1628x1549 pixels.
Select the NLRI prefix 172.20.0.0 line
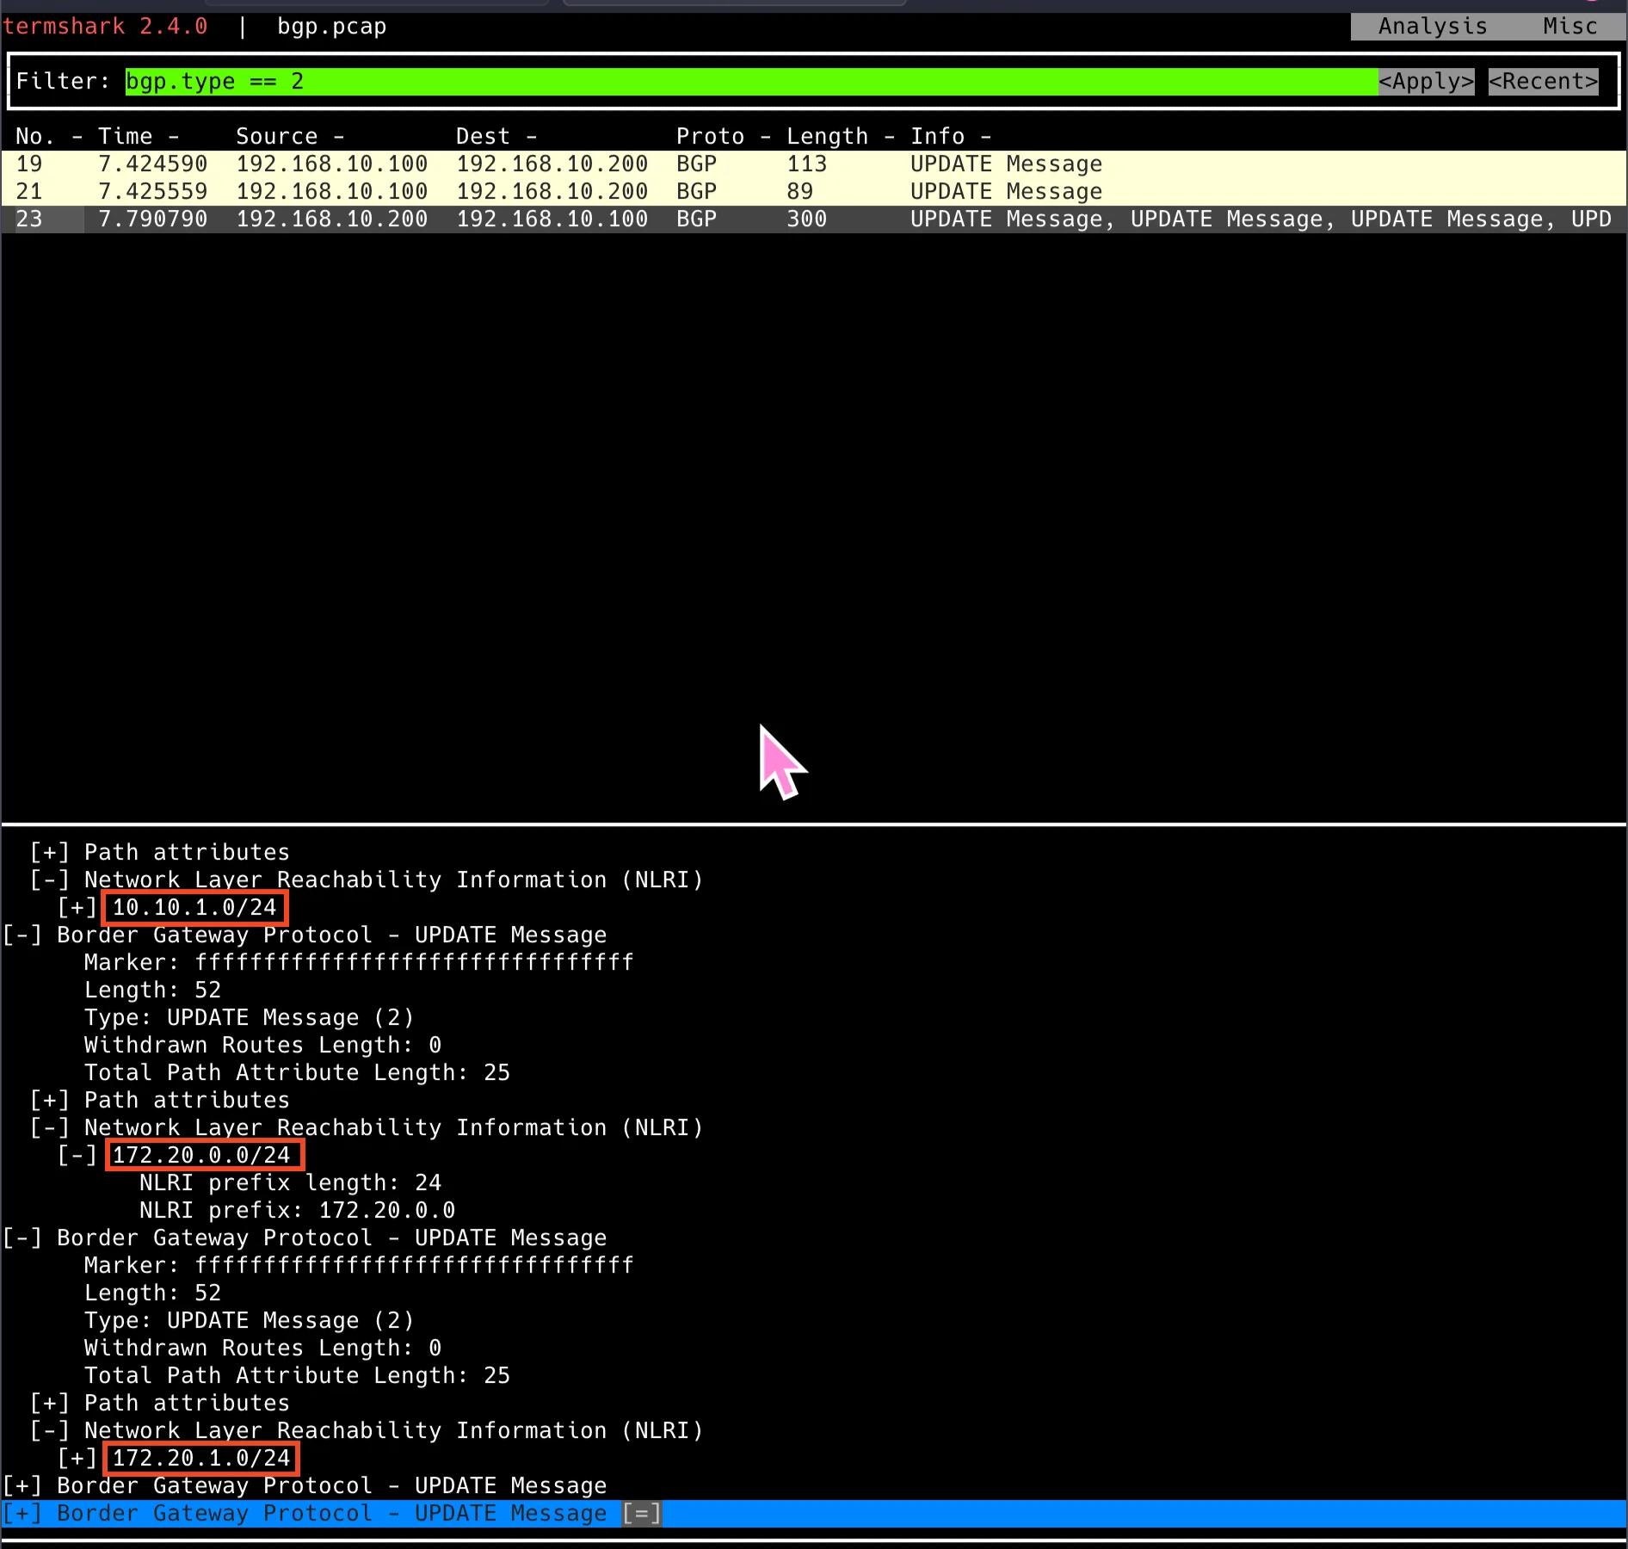(x=297, y=1211)
